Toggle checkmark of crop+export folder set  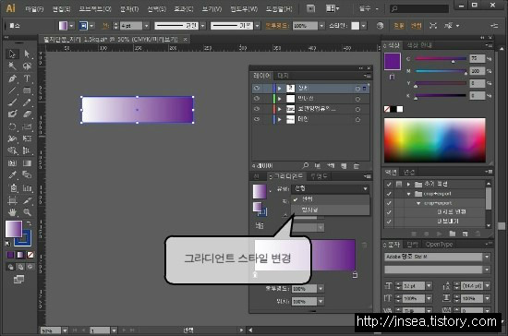(389, 194)
